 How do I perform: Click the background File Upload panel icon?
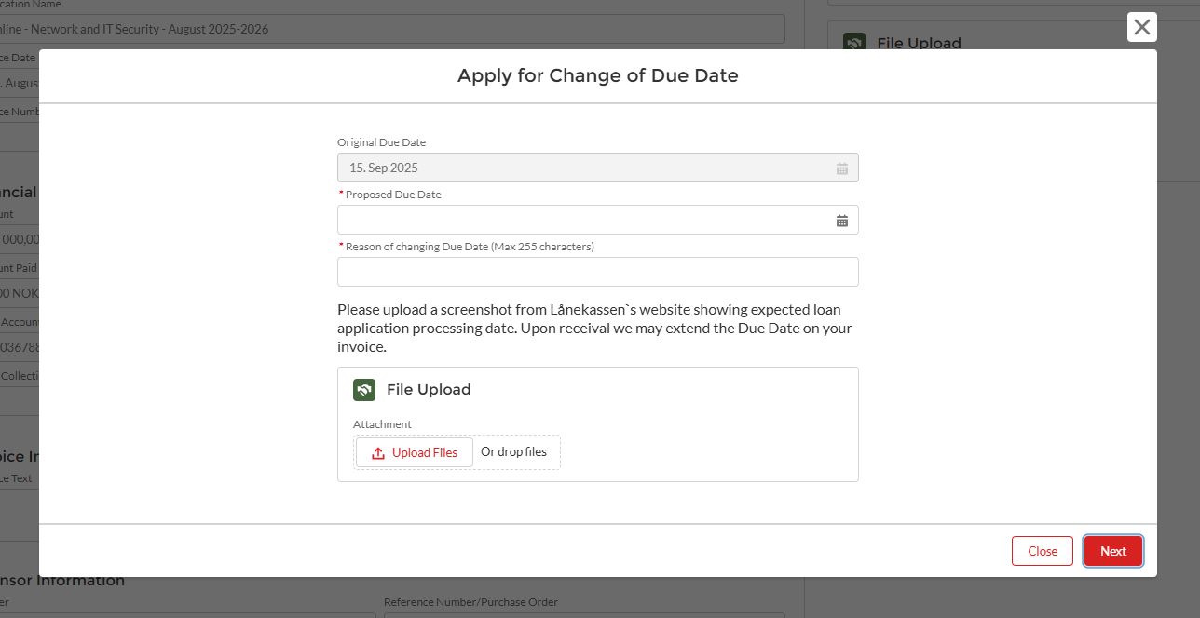coord(854,43)
